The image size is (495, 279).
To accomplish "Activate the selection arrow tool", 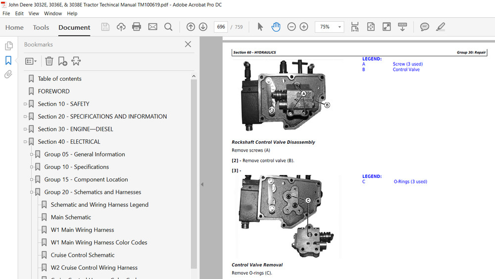I will tap(260, 27).
